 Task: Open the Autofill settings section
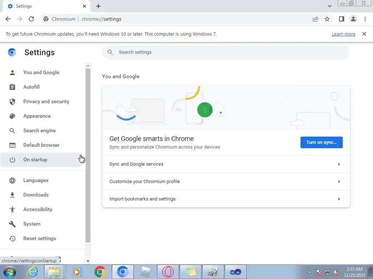click(42, 87)
